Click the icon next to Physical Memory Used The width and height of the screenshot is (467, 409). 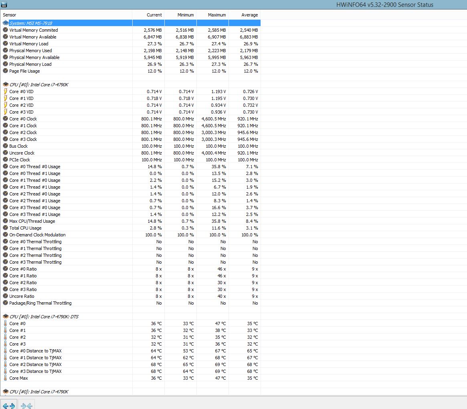(x=5, y=51)
